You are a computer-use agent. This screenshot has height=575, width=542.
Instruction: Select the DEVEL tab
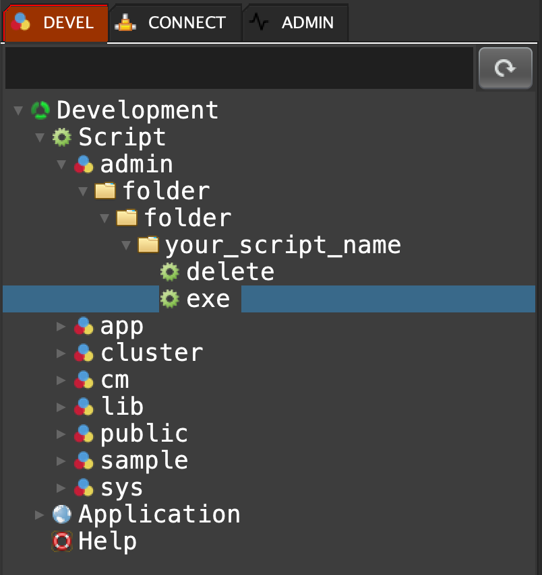tap(55, 23)
